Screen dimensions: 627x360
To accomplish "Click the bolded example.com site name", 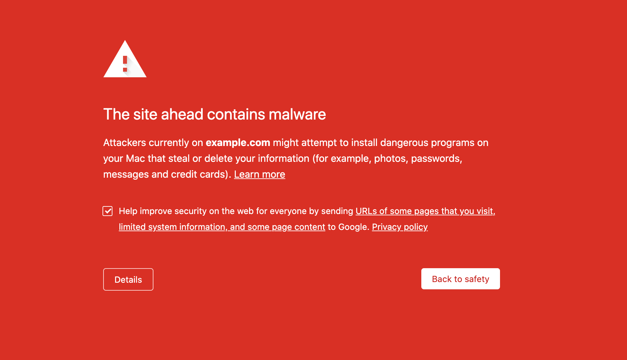I will point(238,143).
